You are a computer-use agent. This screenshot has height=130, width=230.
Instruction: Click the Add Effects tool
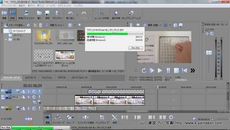point(86,119)
